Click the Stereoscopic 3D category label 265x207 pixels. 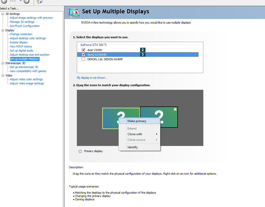click(x=15, y=63)
